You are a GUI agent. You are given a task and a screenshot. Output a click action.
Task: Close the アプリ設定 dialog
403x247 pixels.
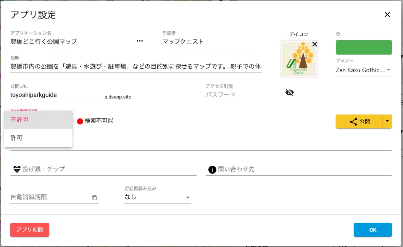click(x=387, y=15)
